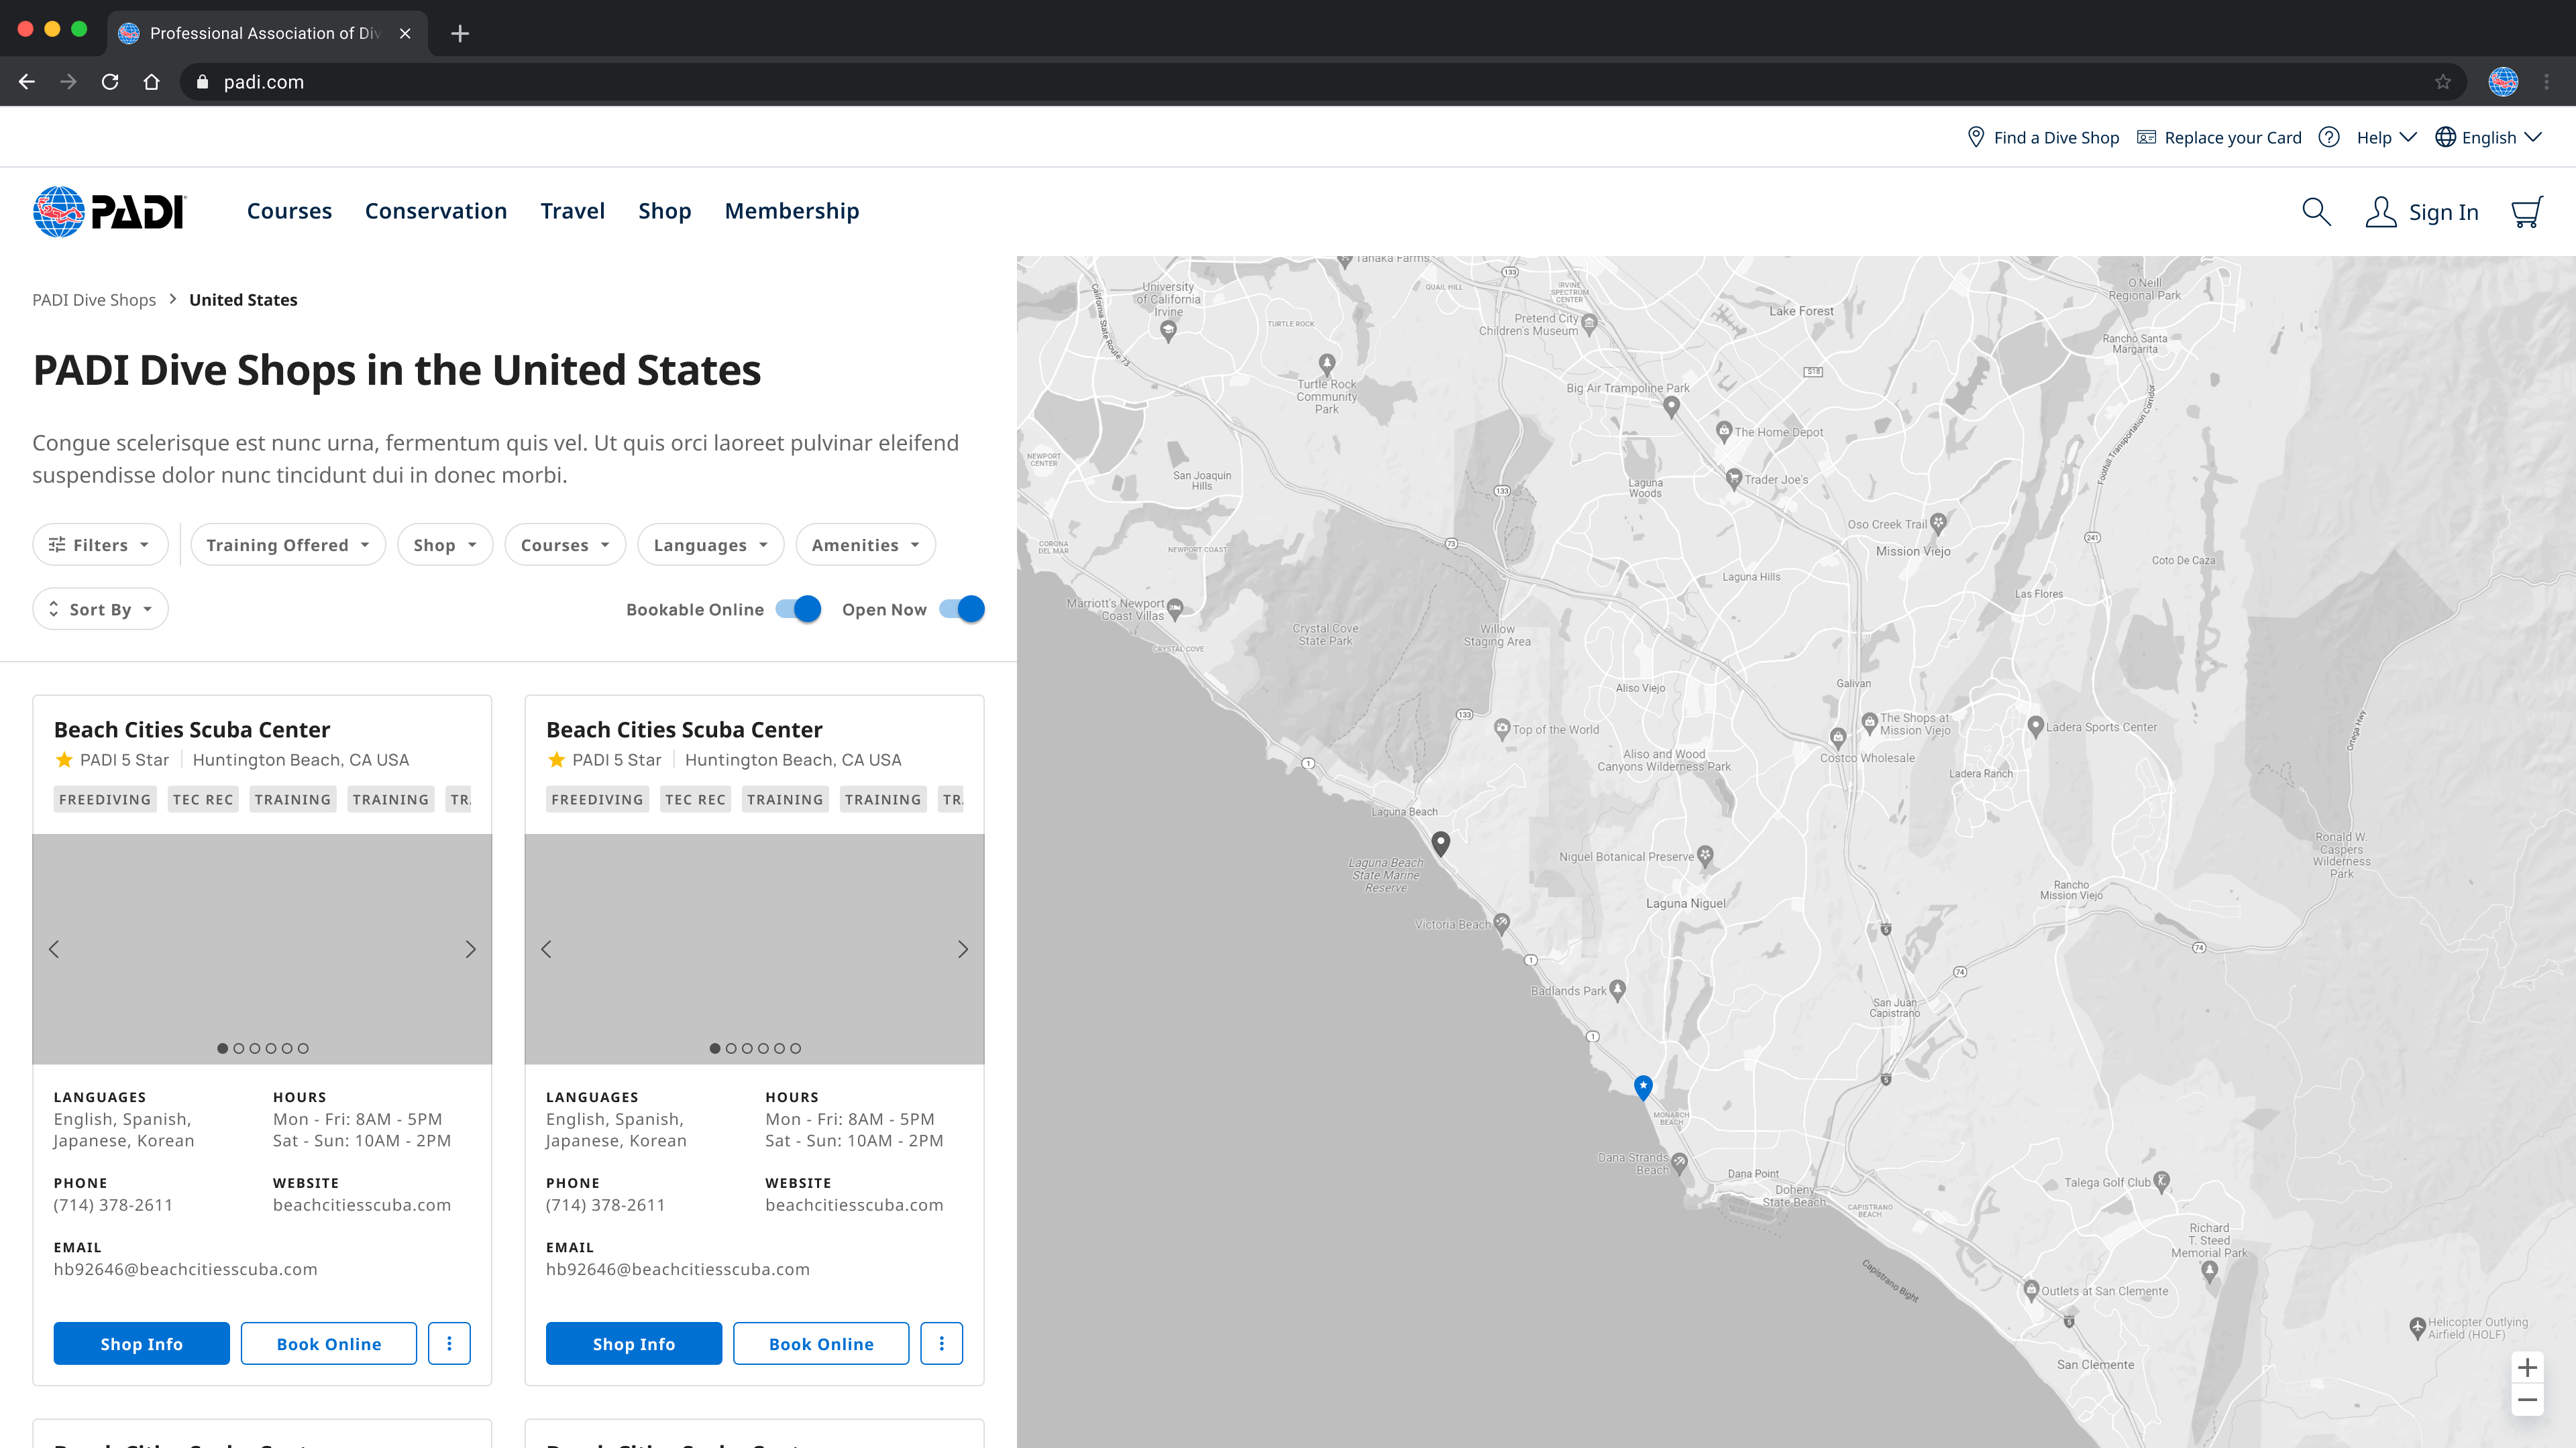Expand the Training Offered dropdown
This screenshot has width=2576, height=1448.
click(x=288, y=544)
